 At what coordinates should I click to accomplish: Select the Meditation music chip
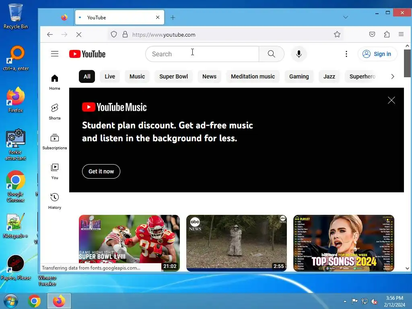(253, 76)
